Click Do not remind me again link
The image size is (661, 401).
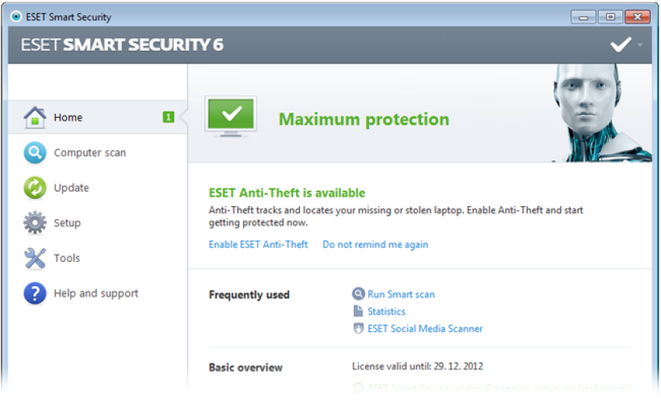[x=375, y=245]
